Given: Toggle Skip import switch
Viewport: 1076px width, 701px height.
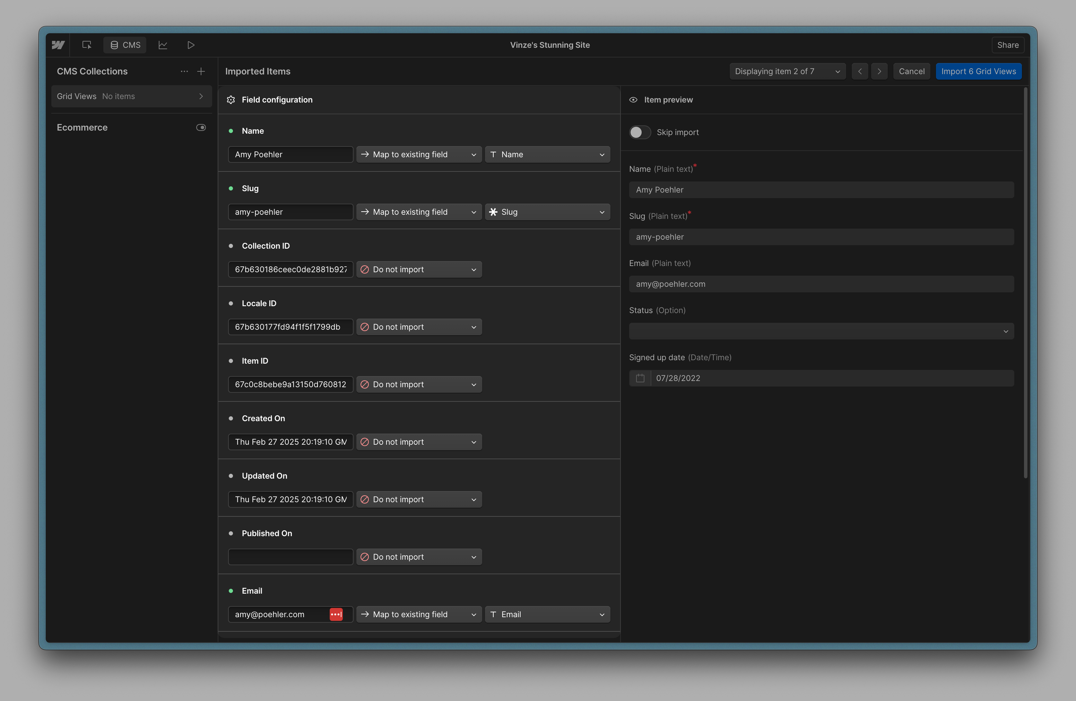Looking at the screenshot, I should click(x=640, y=132).
